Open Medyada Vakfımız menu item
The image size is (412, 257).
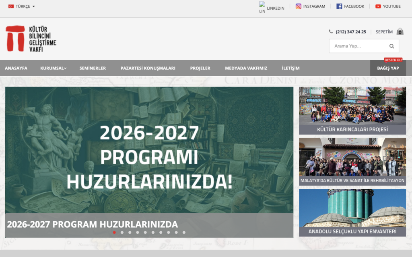[246, 68]
